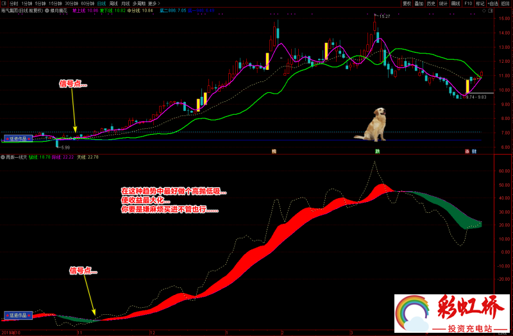Click the diamond icon at chart top-right
This screenshot has height=336, width=513.
pyautogui.click(x=484, y=11)
